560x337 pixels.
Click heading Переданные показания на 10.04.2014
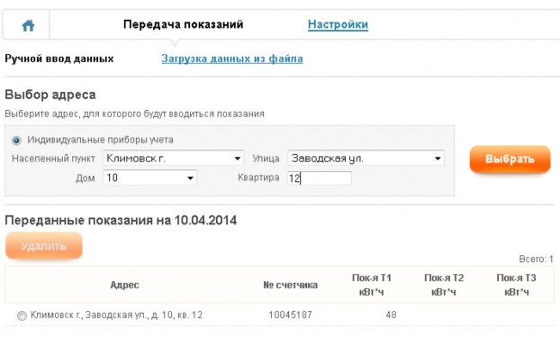121,220
